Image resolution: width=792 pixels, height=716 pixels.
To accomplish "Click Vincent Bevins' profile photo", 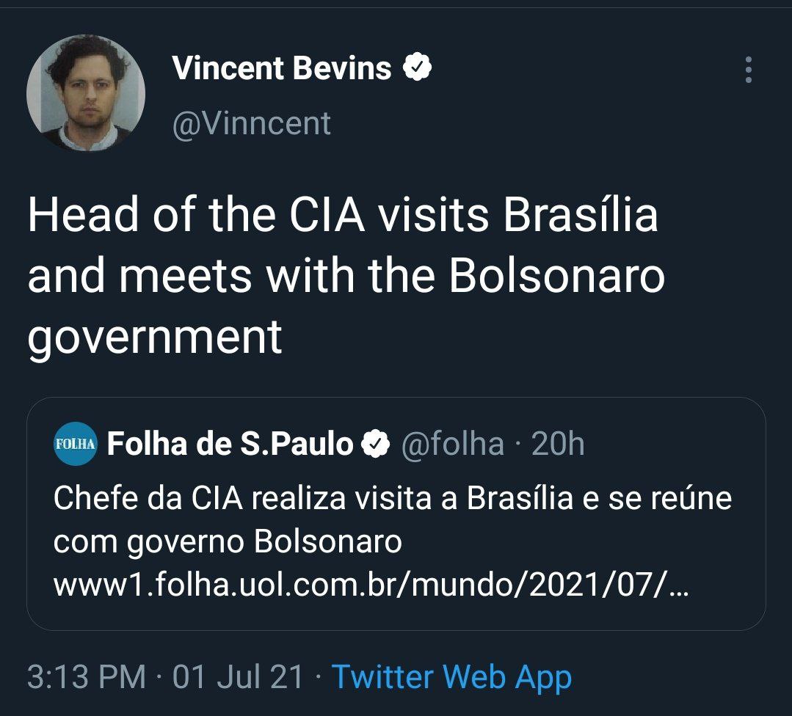I will coord(86,93).
